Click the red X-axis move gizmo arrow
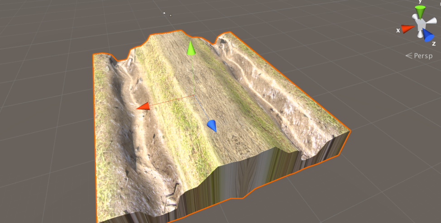 [x=143, y=106]
